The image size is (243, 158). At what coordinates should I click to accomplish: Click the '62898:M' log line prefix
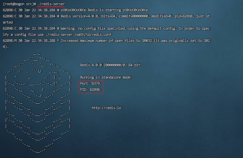10,41
